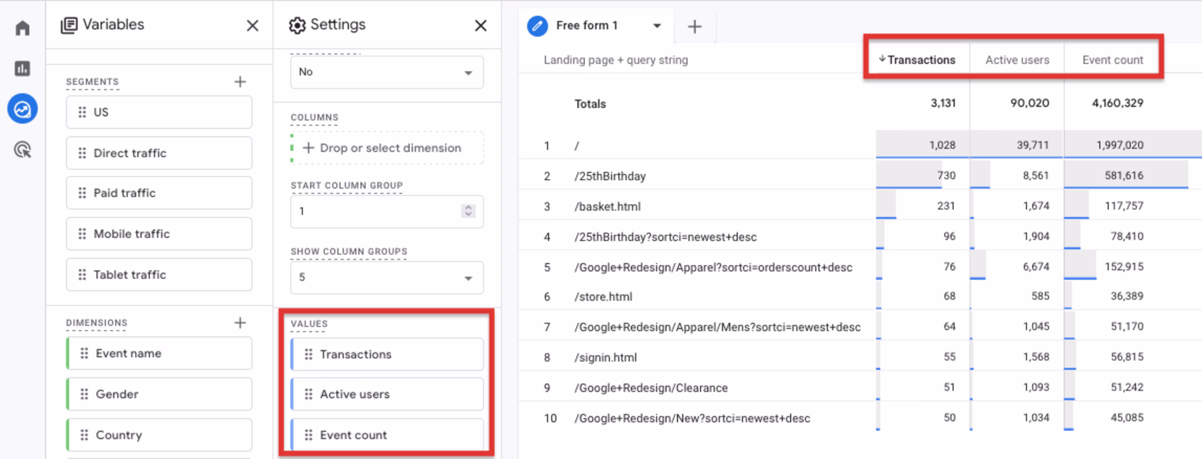Click the pencil edit icon on Free form 1
This screenshot has height=459, width=1202.
[x=537, y=26]
